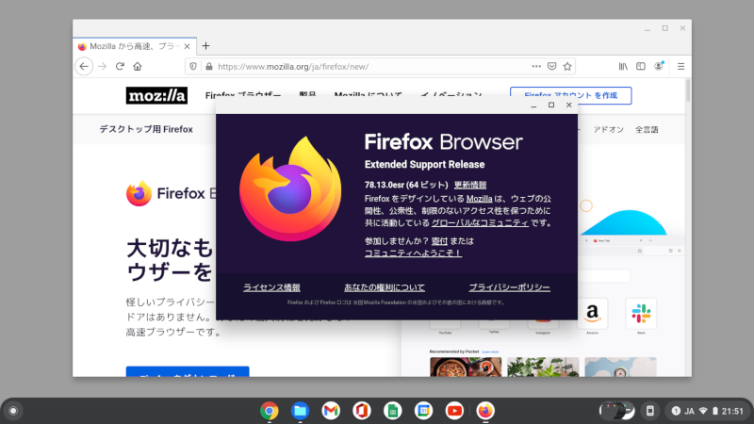Viewport: 754px width, 424px height.
Task: Select the Mozilla tab in tab strip
Action: [x=132, y=45]
